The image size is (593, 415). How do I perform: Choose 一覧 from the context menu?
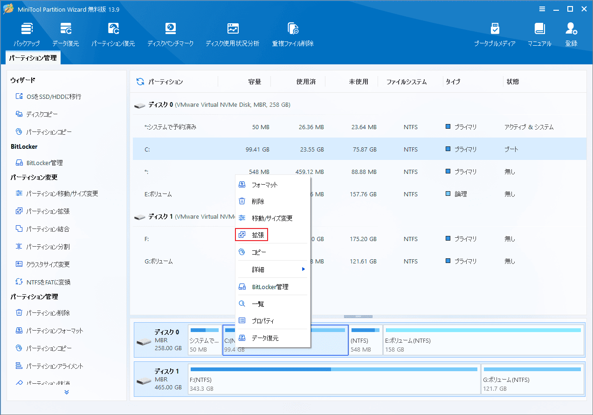coord(273,304)
